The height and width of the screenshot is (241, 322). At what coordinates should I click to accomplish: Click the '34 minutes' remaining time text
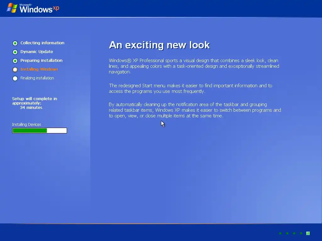[31, 107]
